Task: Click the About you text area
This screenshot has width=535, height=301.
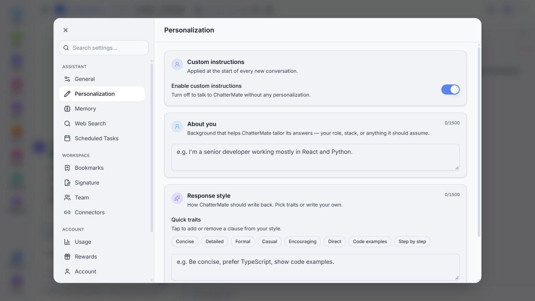Action: 316,157
